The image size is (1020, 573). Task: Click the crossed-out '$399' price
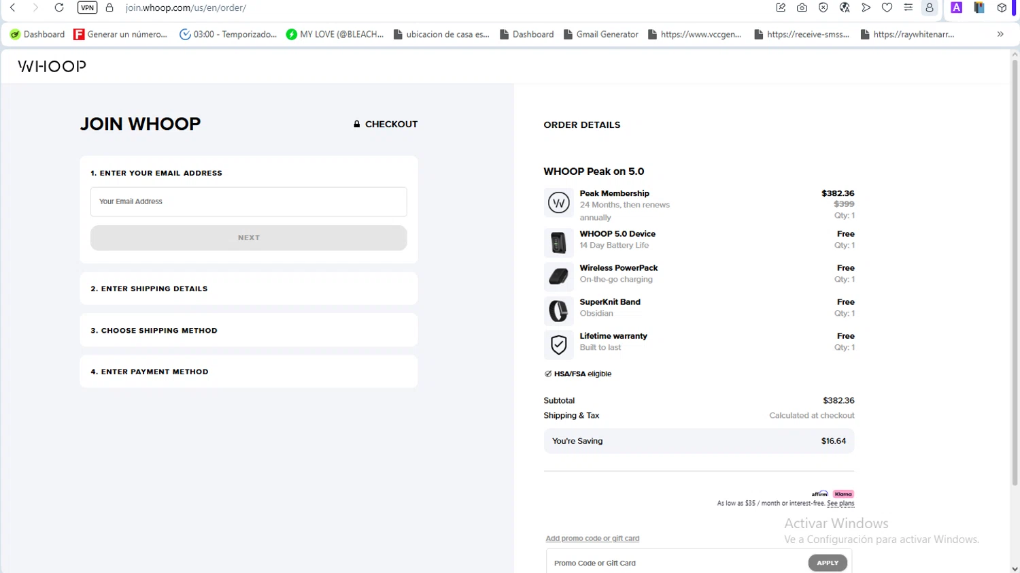point(844,204)
